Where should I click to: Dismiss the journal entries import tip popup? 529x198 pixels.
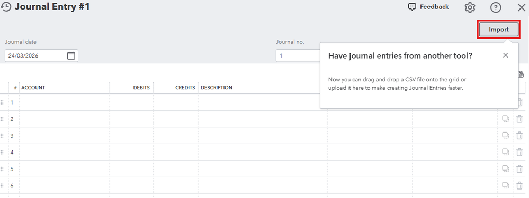tap(505, 55)
